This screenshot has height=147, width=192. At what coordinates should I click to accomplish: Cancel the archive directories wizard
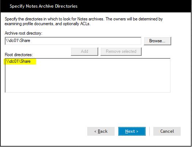click(167, 131)
